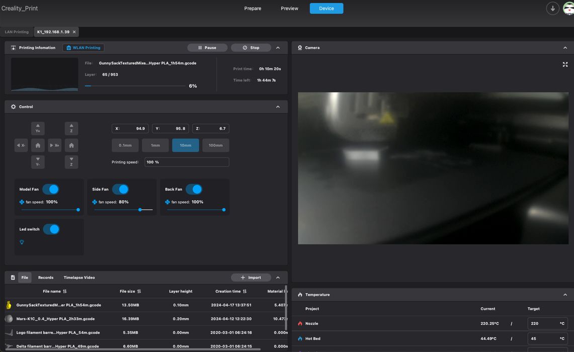Turn off the Side Fan switch
The height and width of the screenshot is (352, 574).
pos(121,189)
